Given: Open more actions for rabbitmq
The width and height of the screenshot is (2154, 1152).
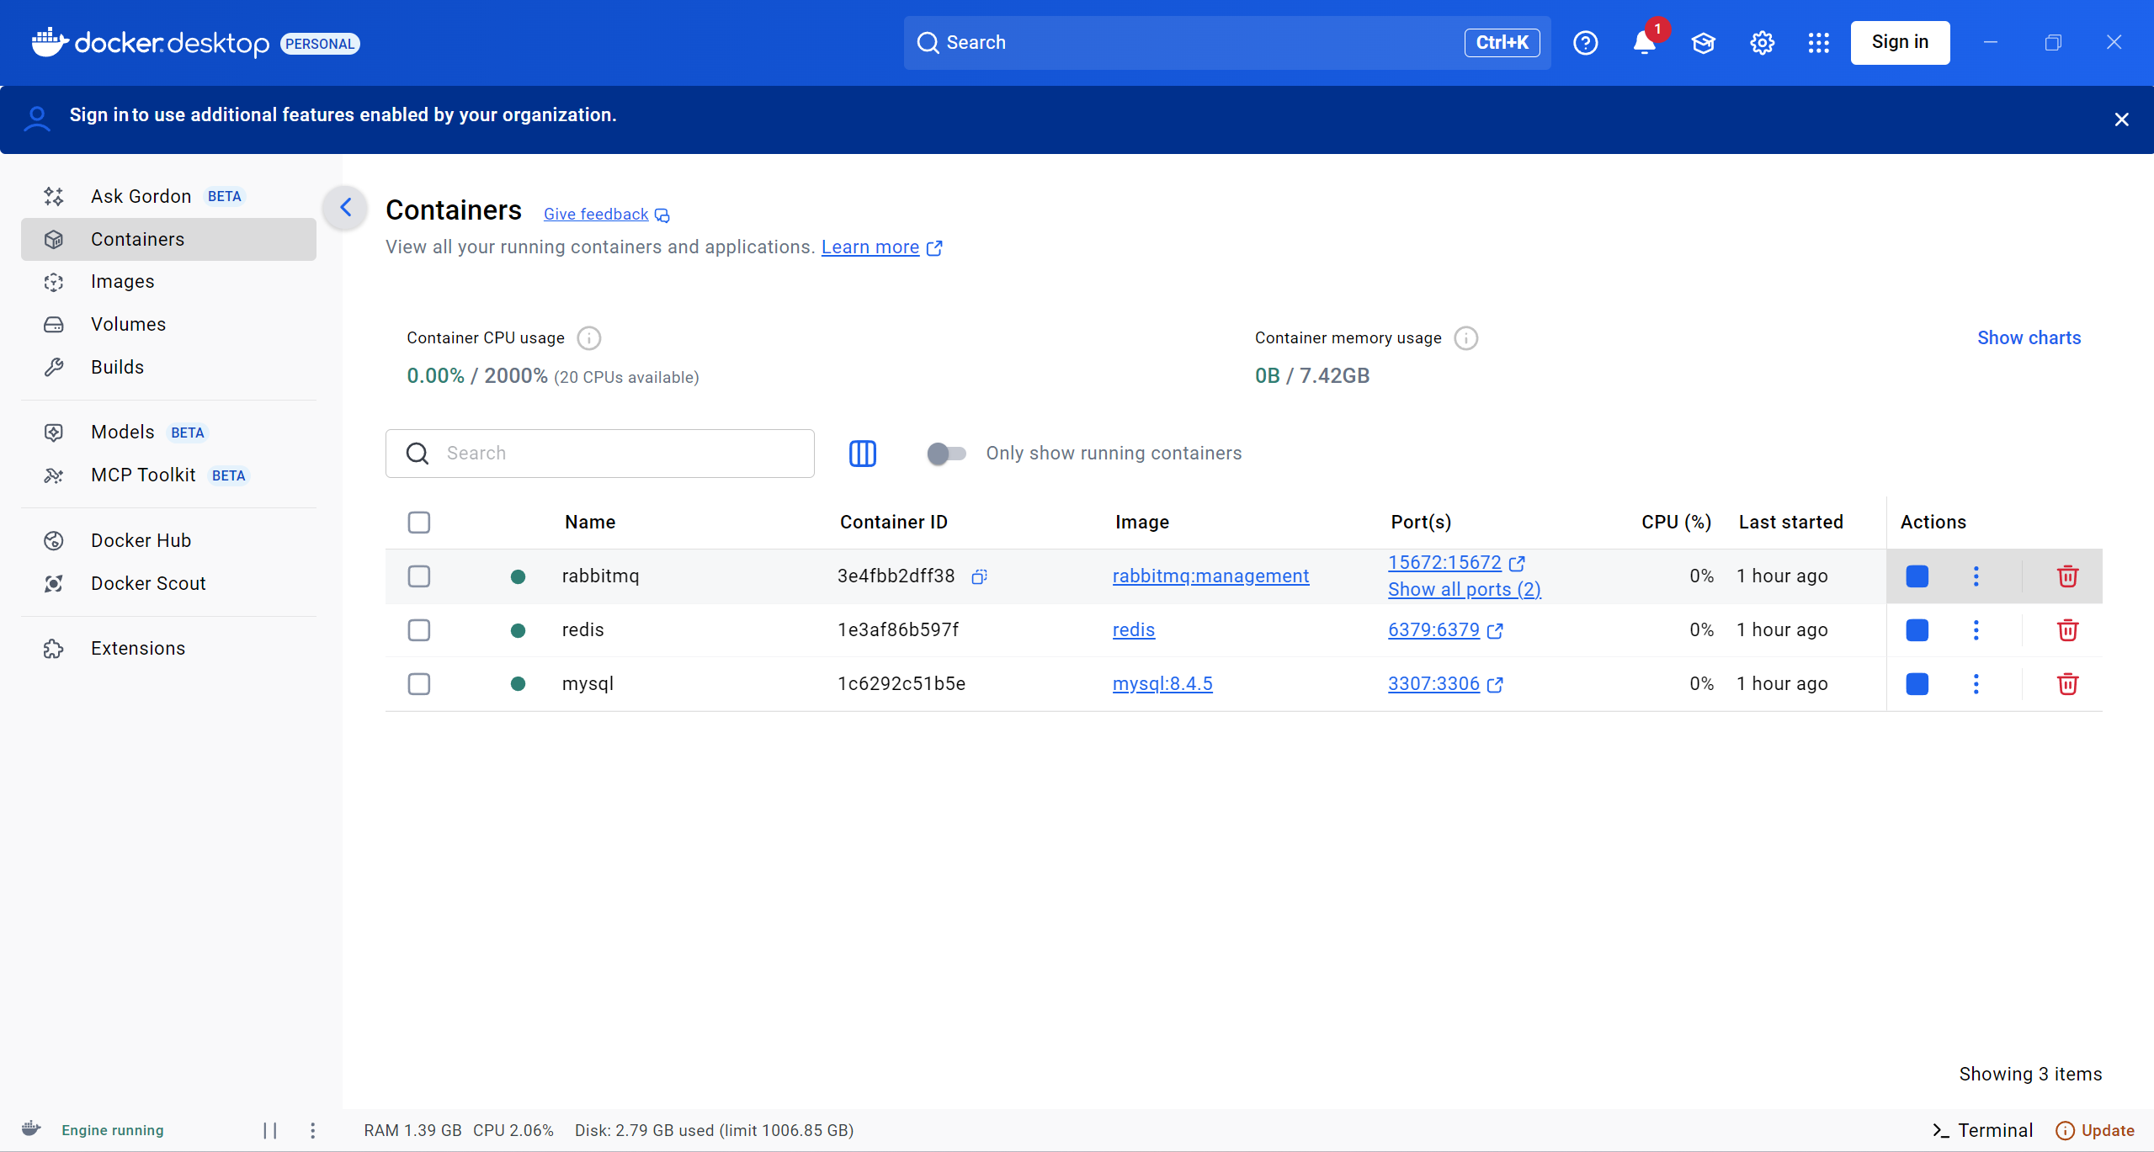Looking at the screenshot, I should tap(1976, 576).
